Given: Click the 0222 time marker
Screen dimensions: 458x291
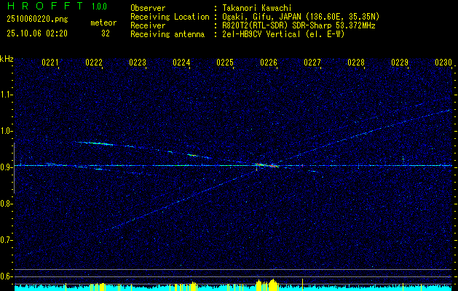Looking at the screenshot, I should [x=94, y=63].
